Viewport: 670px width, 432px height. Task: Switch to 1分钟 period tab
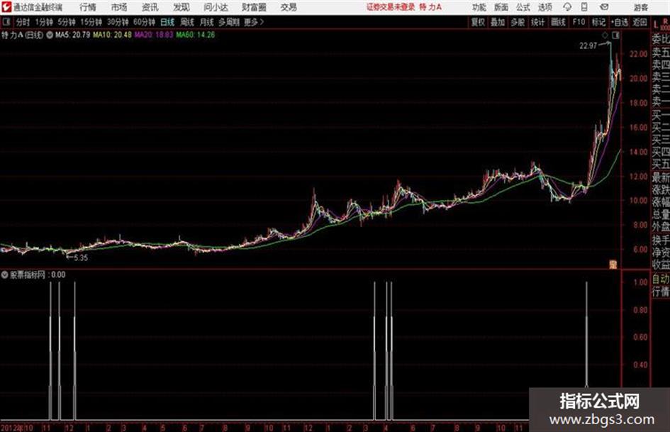pyautogui.click(x=43, y=22)
